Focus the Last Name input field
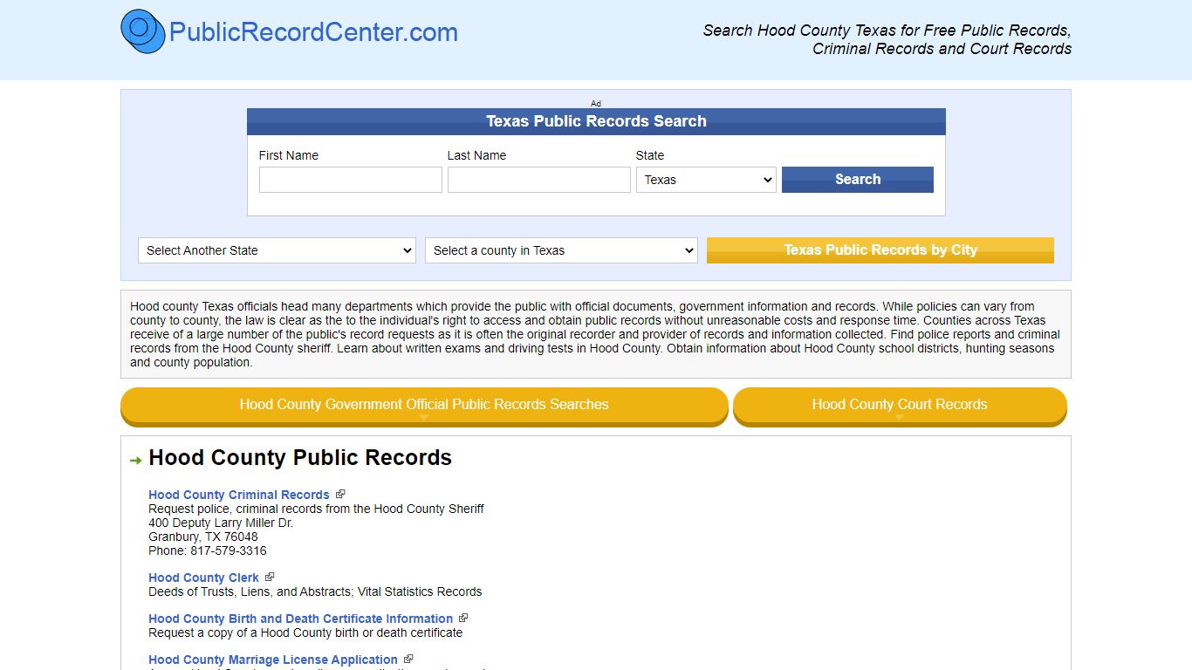Screen dimensions: 1192x670 tap(539, 180)
